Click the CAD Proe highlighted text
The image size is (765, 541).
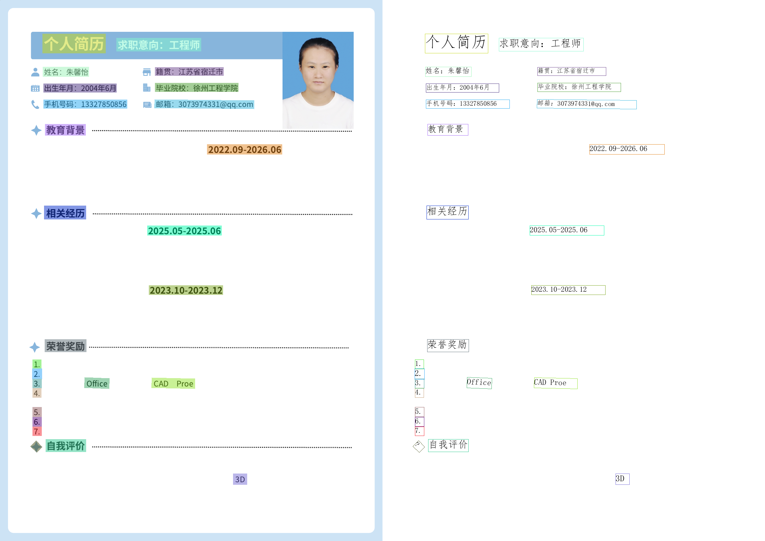[173, 384]
